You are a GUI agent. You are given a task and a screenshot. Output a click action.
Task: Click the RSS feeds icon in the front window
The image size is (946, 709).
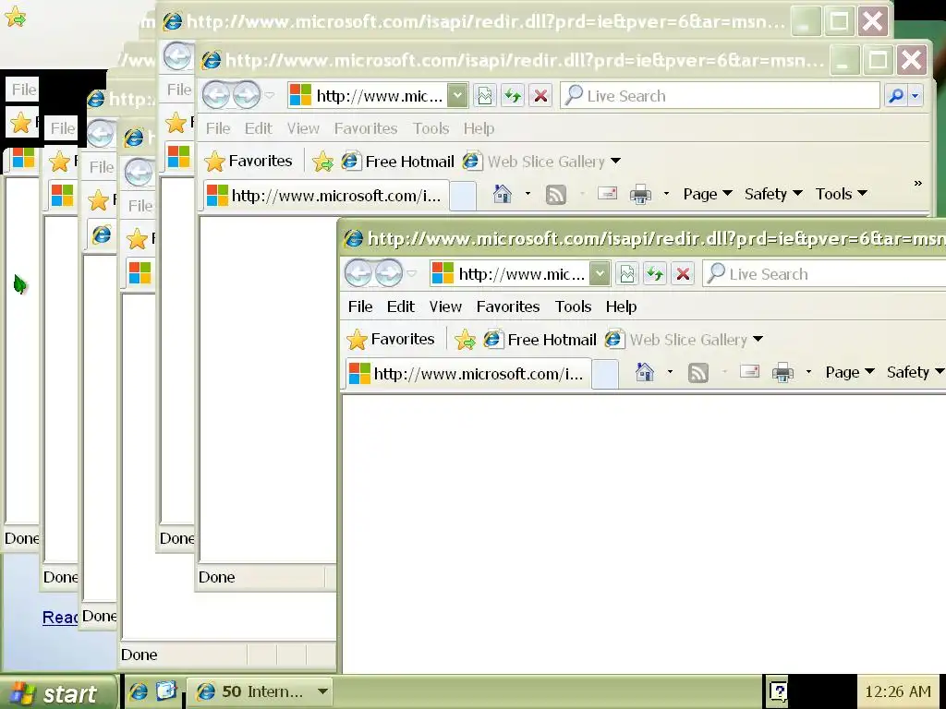click(698, 373)
